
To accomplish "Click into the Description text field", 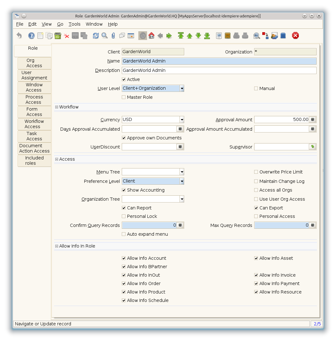I will coord(219,71).
